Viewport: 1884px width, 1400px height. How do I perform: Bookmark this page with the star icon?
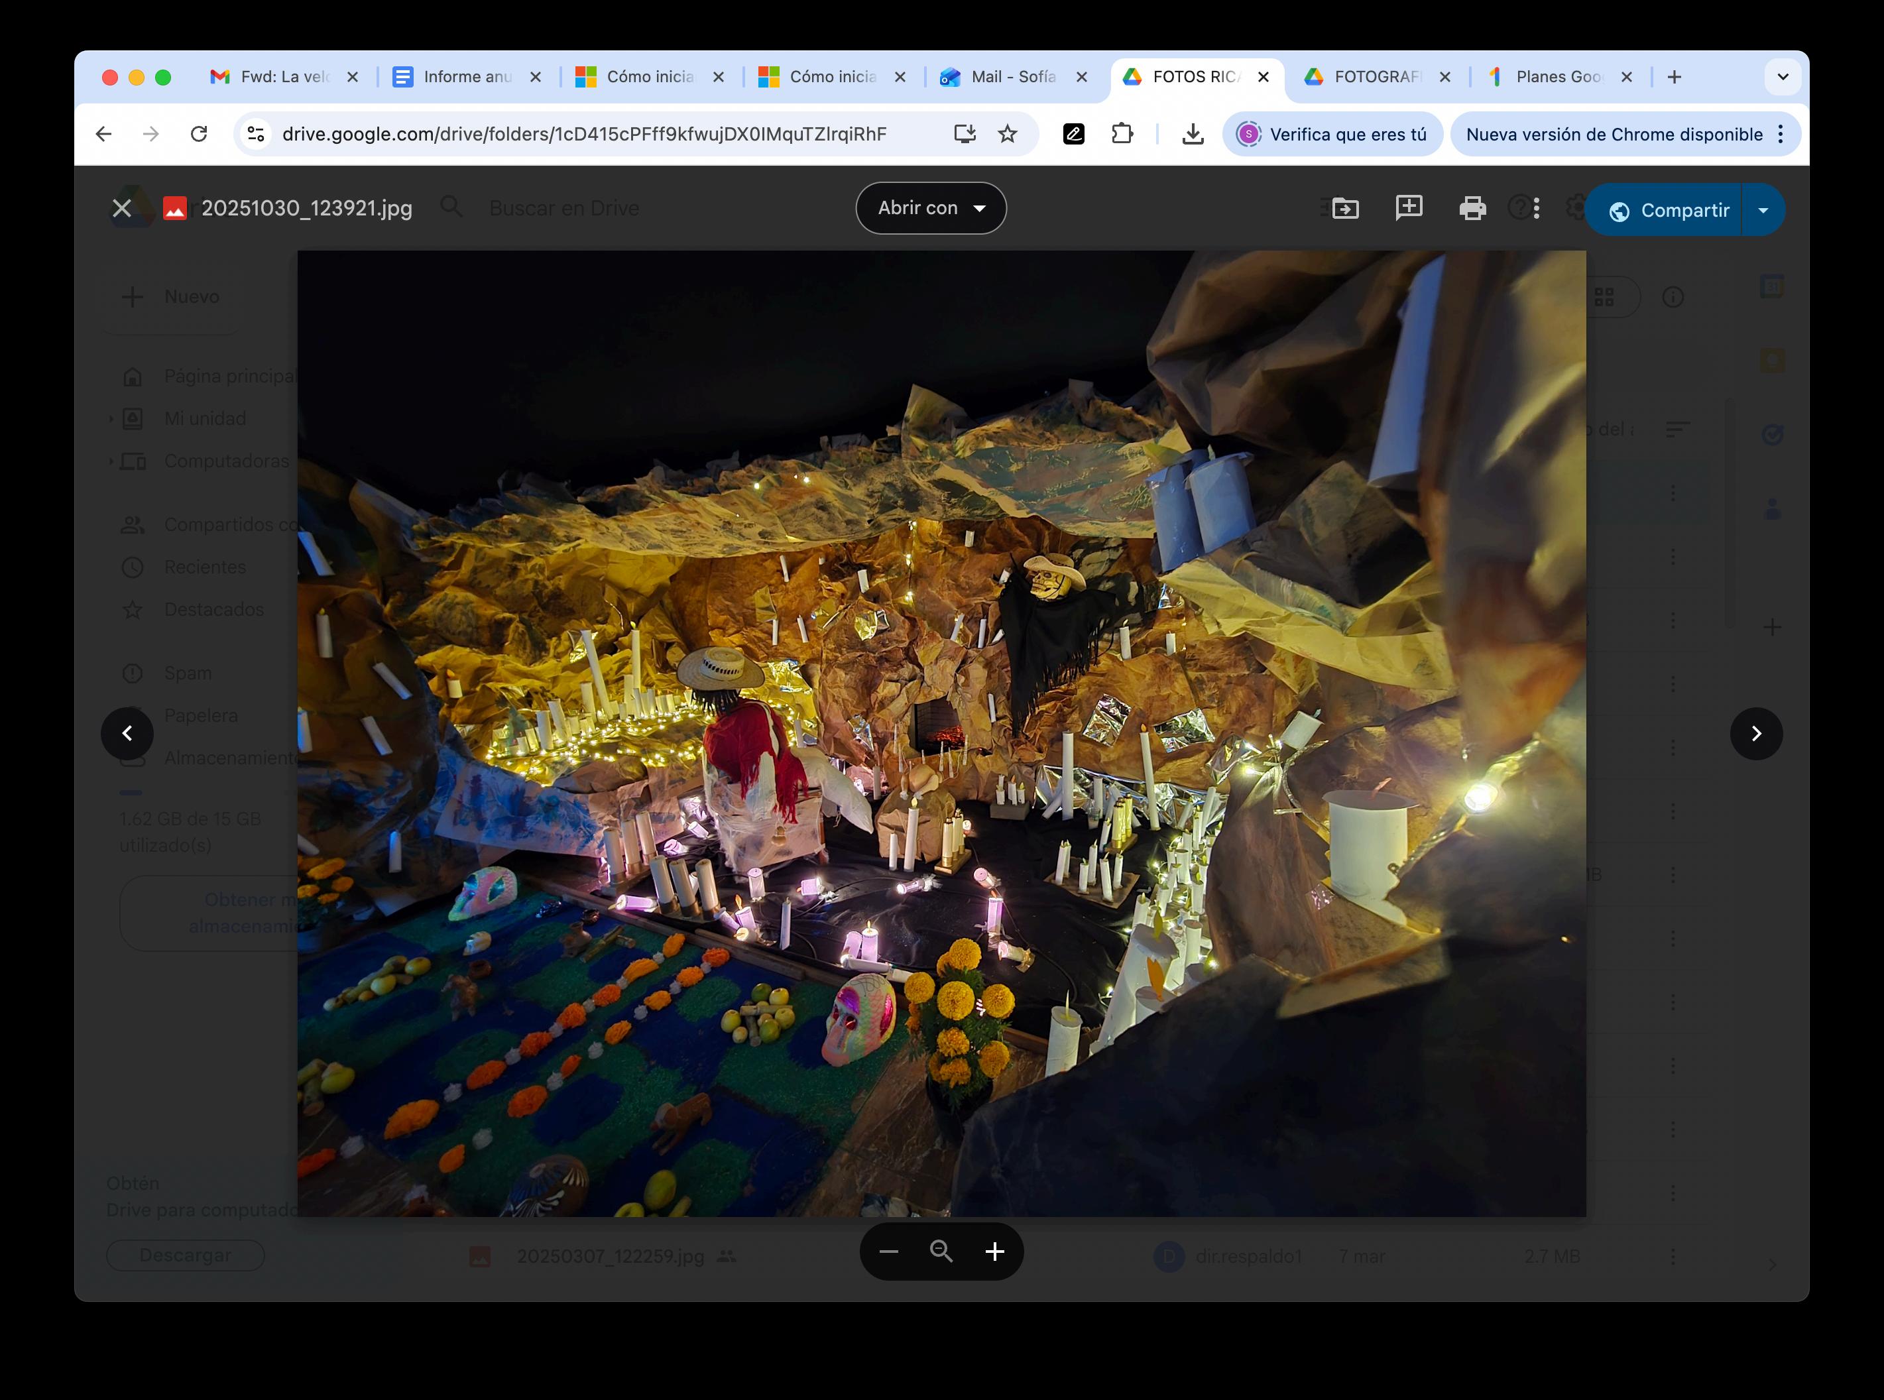point(1007,134)
